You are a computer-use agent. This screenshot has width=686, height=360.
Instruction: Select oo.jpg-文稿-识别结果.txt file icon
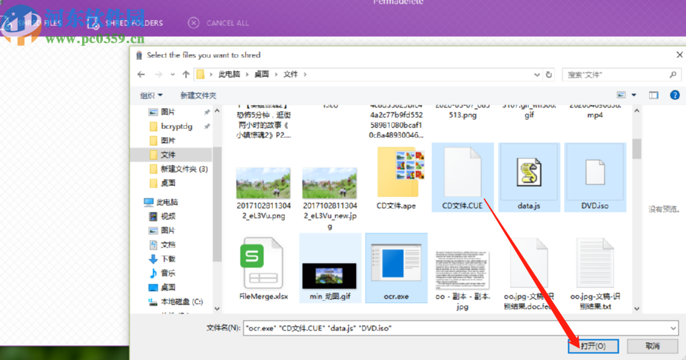(x=595, y=263)
